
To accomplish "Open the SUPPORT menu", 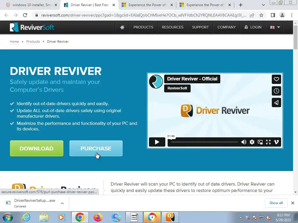I will (x=200, y=27).
